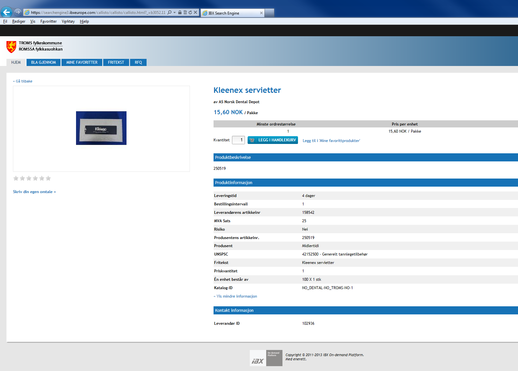Open the BLA GJENNOM tab
The width and height of the screenshot is (518, 371).
point(43,62)
